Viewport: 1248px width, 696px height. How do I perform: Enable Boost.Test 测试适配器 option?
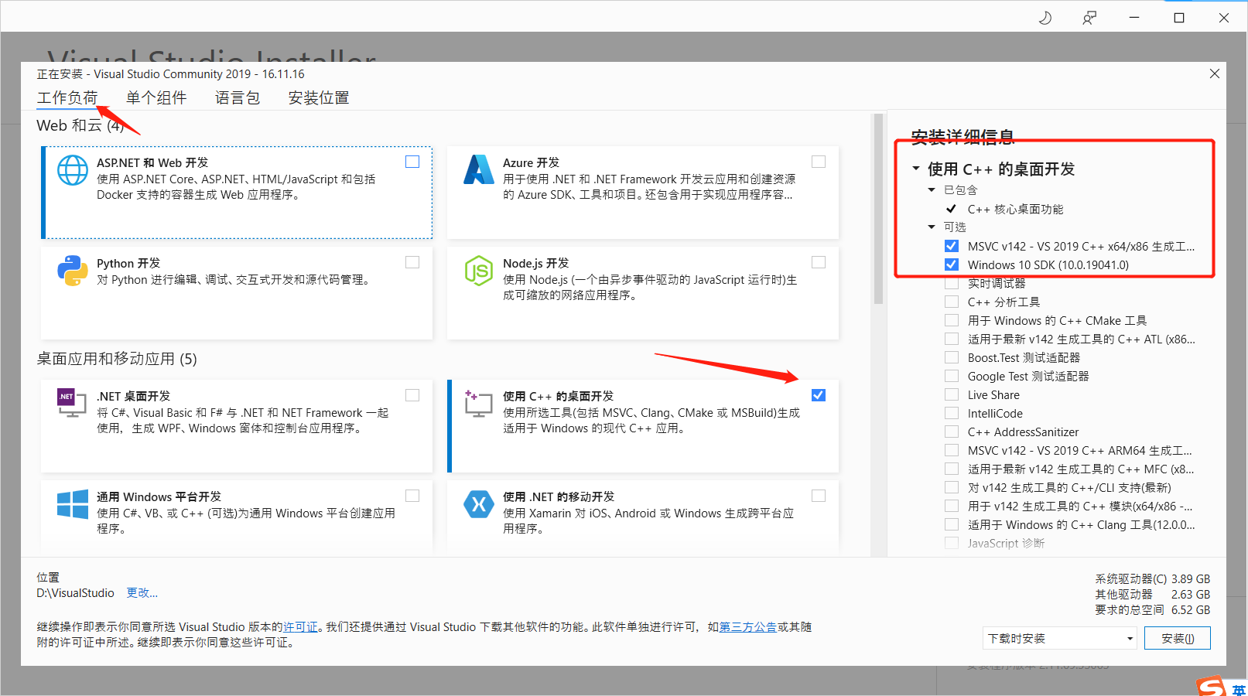pos(952,357)
